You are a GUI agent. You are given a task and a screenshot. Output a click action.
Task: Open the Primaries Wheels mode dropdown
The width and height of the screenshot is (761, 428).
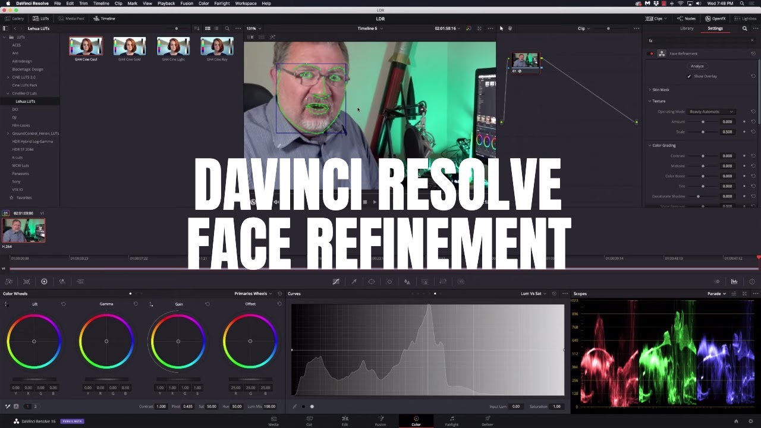pyautogui.click(x=253, y=294)
